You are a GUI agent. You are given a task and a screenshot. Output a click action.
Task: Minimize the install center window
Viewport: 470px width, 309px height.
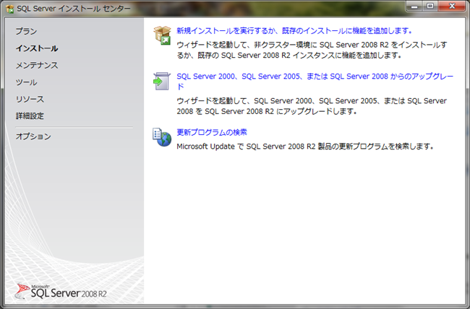[x=414, y=6]
